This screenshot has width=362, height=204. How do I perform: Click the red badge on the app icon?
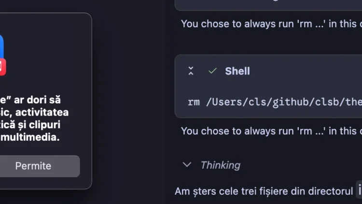pos(2,67)
